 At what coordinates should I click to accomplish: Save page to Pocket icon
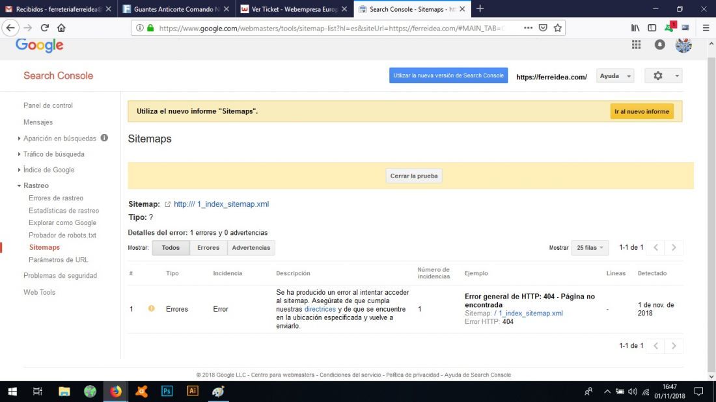[542, 28]
